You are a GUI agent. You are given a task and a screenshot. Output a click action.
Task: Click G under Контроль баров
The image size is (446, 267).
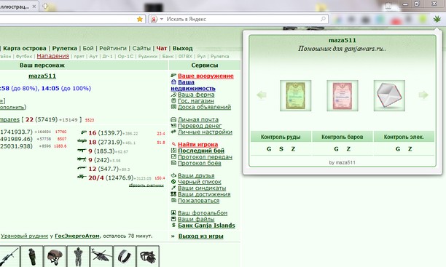[x=336, y=149]
